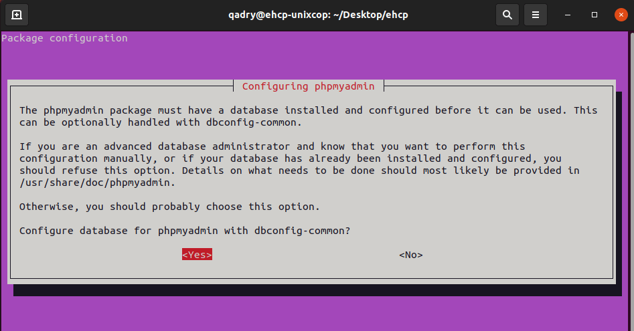
Task: Click 'Configure database for phpmyadmin with dbconfig-common?' question
Action: pyautogui.click(x=185, y=231)
